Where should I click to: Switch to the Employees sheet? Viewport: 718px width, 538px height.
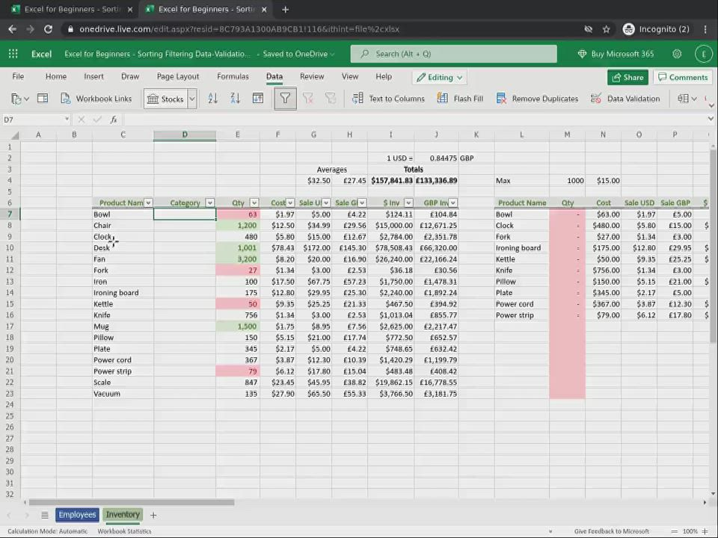coord(77,515)
